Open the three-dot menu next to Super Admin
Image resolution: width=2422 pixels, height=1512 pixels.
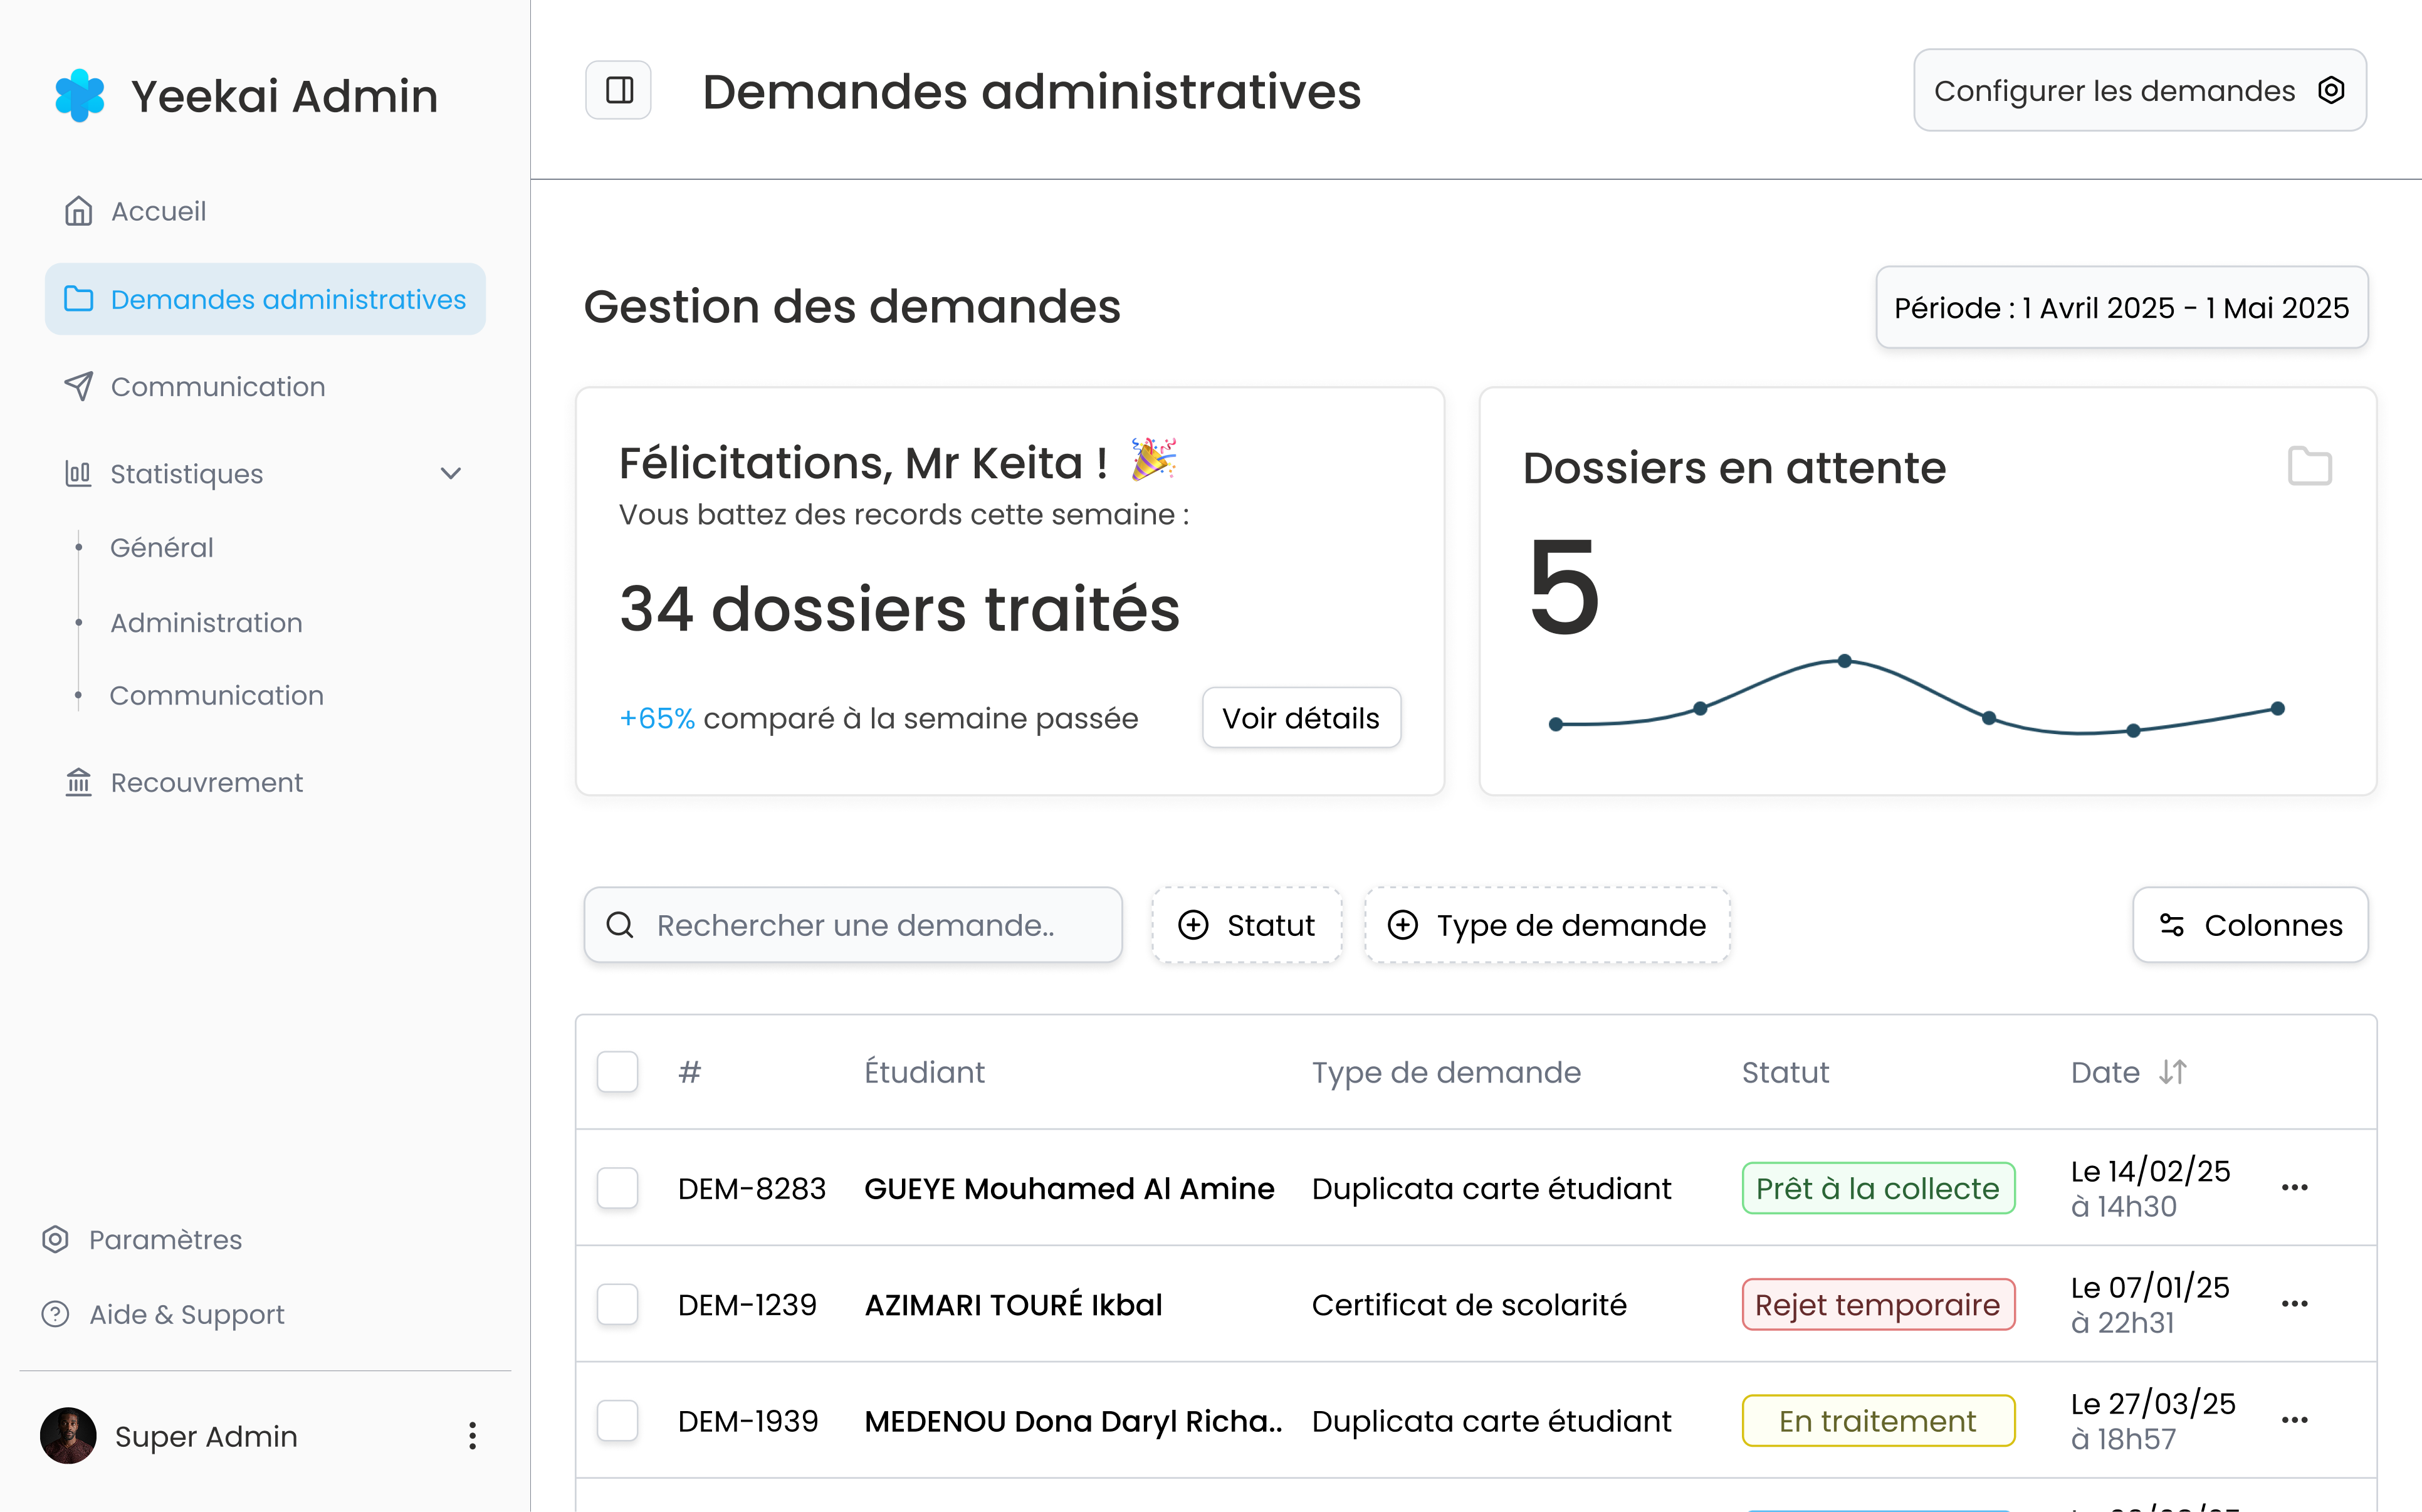pos(472,1436)
